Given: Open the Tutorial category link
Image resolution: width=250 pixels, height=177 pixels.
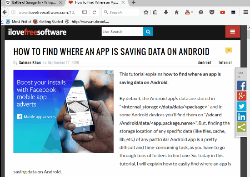Looking at the screenshot, I should [x=225, y=63].
